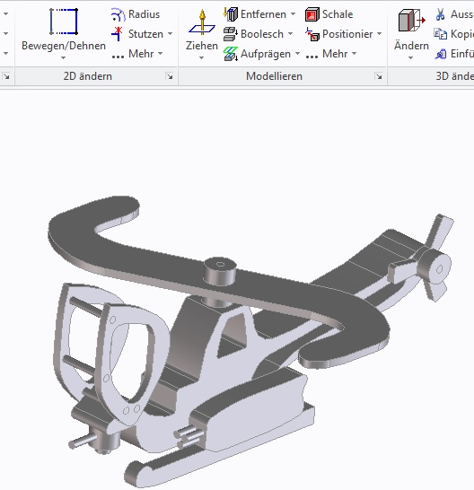474x490 pixels.
Task: Select the Bewegen/Dehnen tool icon
Action: tap(64, 22)
